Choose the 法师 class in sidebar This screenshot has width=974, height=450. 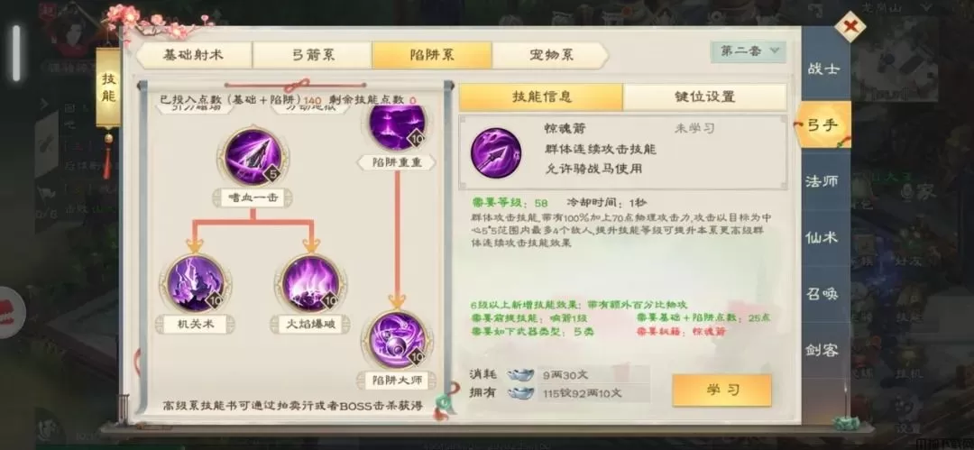click(x=823, y=181)
